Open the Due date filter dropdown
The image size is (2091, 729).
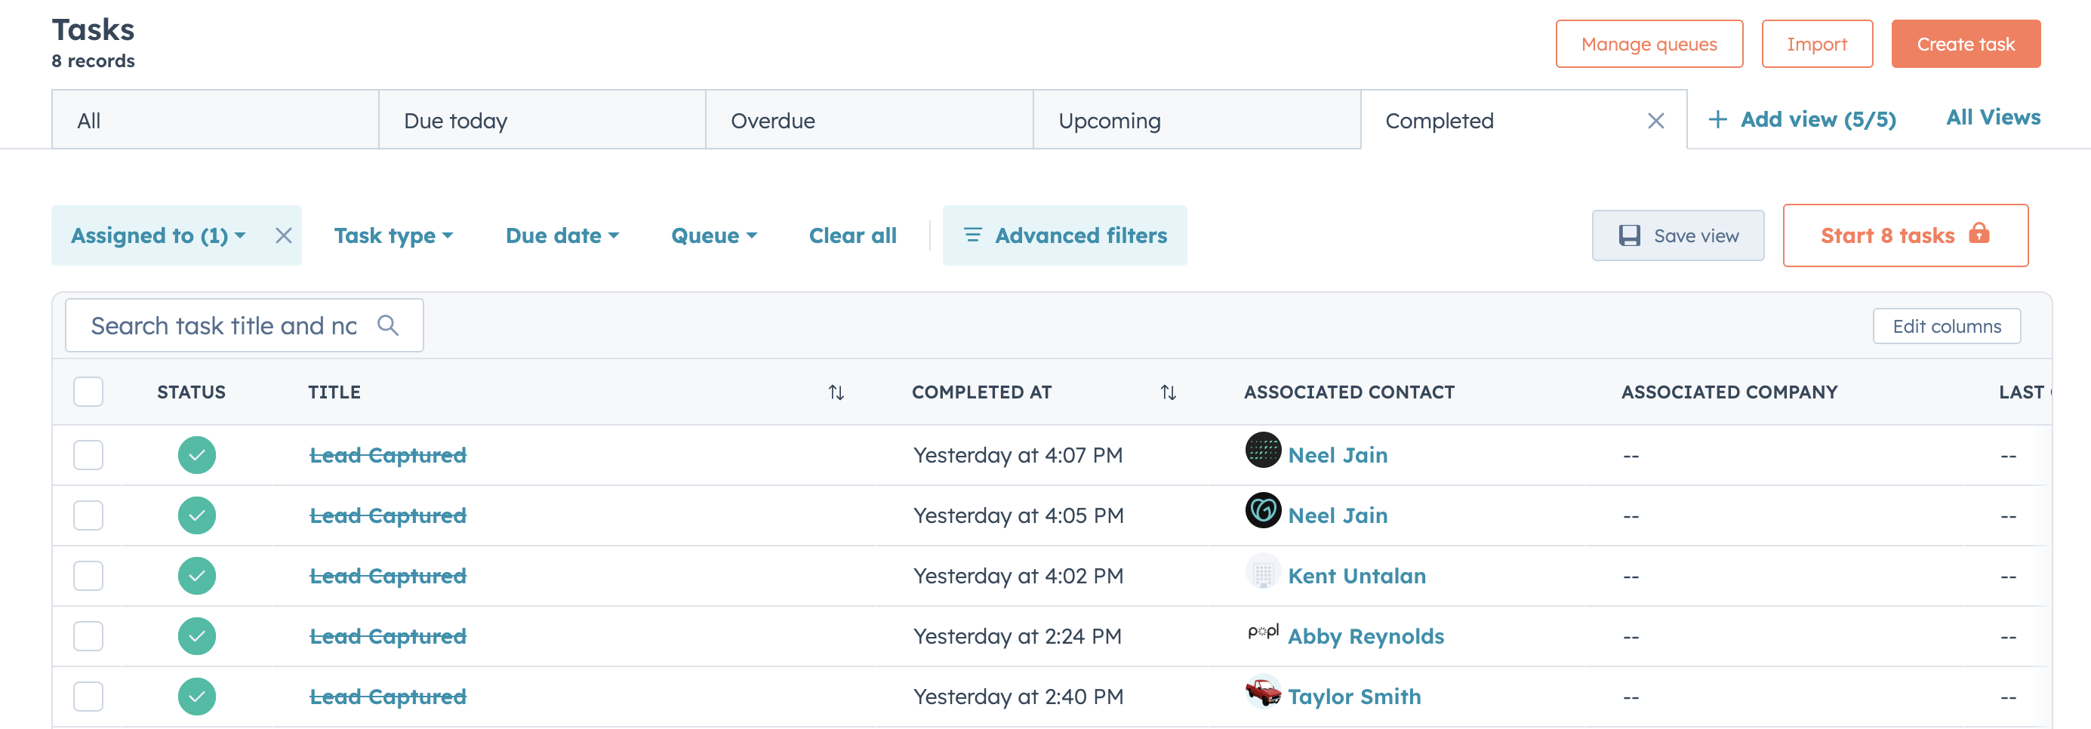point(562,235)
